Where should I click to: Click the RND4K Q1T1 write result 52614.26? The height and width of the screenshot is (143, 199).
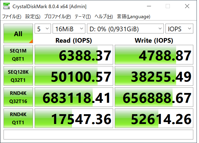click(x=154, y=118)
